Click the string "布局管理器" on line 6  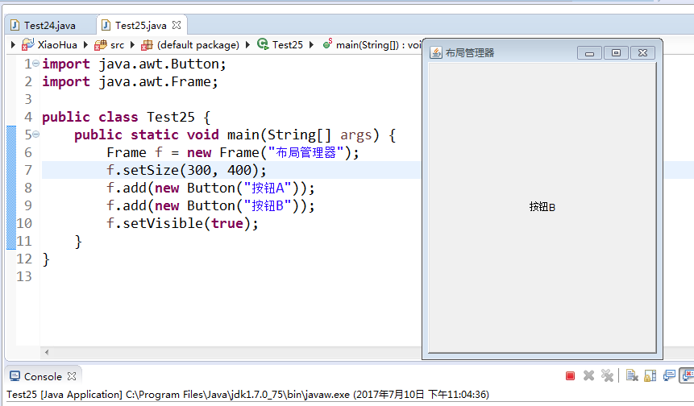pyautogui.click(x=305, y=152)
